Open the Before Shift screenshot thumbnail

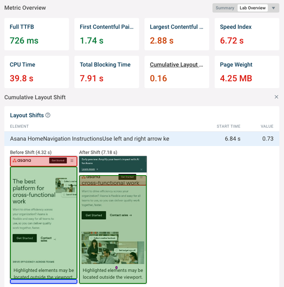coord(44,220)
